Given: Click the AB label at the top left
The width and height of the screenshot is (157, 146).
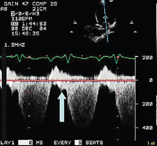Looking at the screenshot, I should pos(4,9).
